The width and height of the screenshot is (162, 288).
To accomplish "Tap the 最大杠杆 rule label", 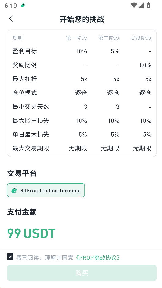I will click(x=25, y=79).
